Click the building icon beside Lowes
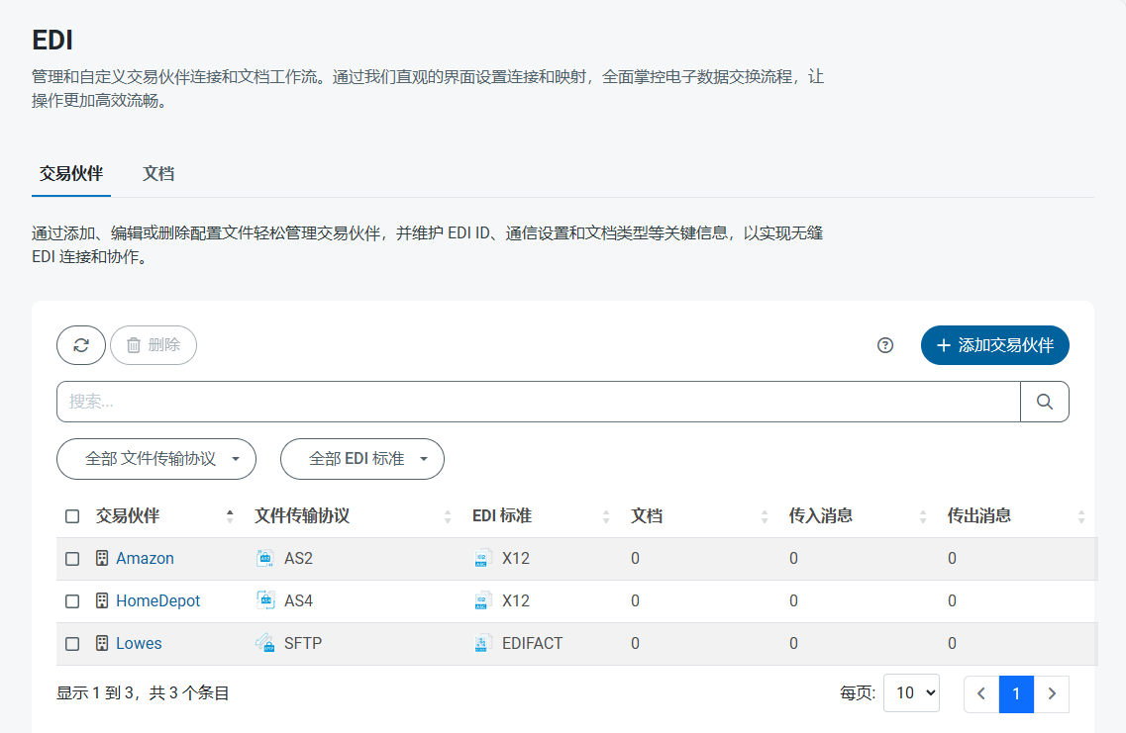Screen dimensions: 1126x733 tap(102, 643)
